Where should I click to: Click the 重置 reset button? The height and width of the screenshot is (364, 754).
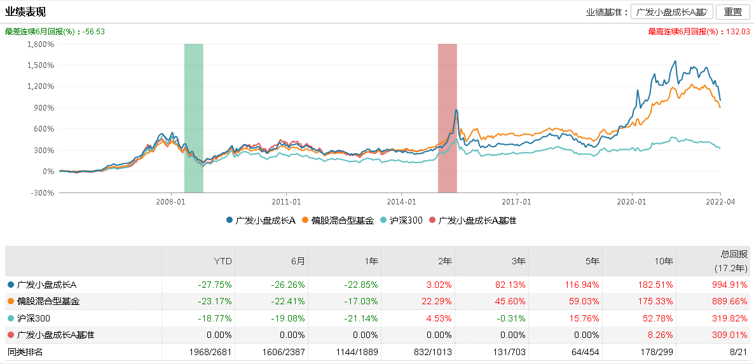(732, 12)
